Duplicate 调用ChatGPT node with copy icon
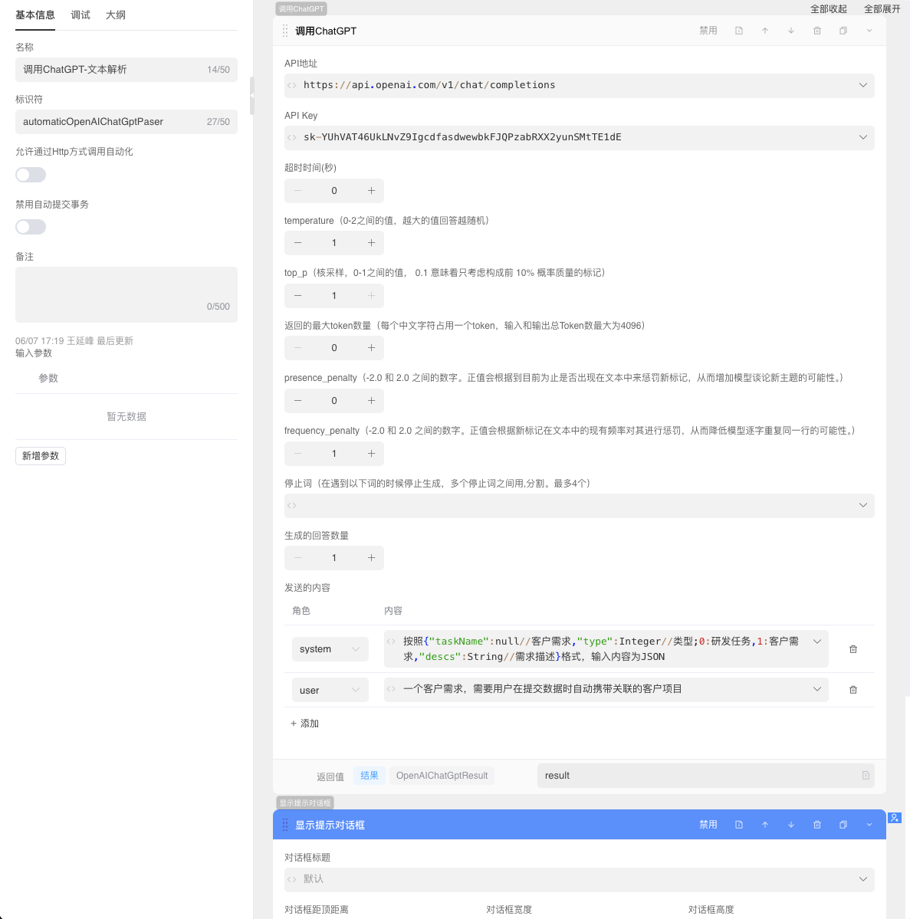 (x=843, y=30)
